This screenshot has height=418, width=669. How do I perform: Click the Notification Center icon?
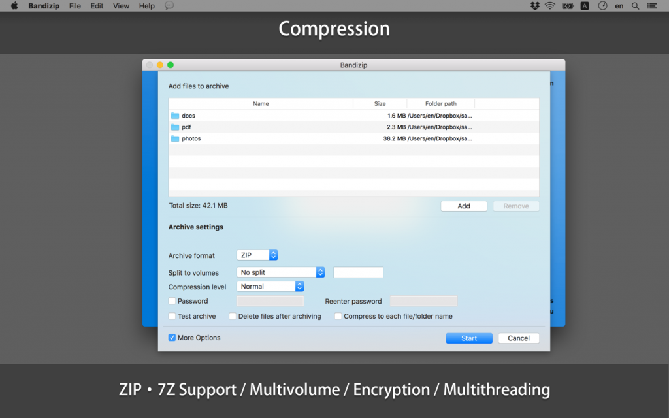[x=651, y=6]
